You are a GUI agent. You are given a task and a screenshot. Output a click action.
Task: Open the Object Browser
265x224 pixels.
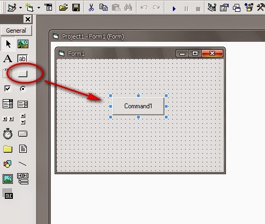coord(249,8)
